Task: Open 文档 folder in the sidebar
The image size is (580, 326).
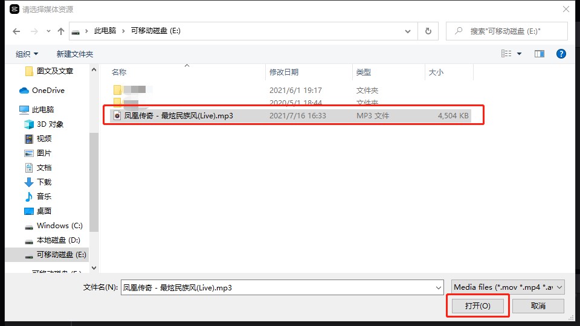Action: [38, 167]
